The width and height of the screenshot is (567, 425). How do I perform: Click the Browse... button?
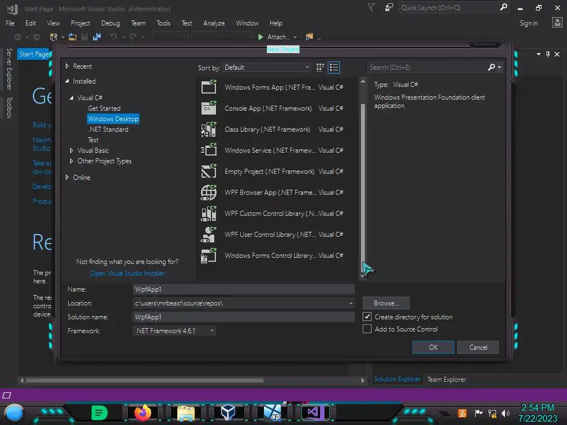[386, 303]
